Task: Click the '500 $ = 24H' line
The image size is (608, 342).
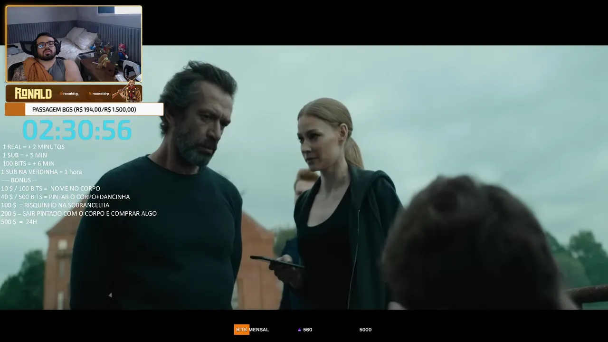Action: pyautogui.click(x=19, y=222)
